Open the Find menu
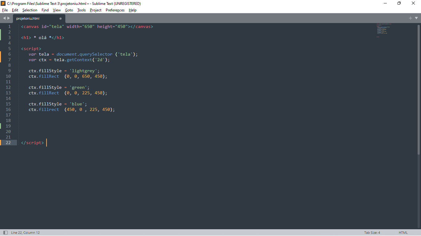This screenshot has width=421, height=236. point(45,10)
